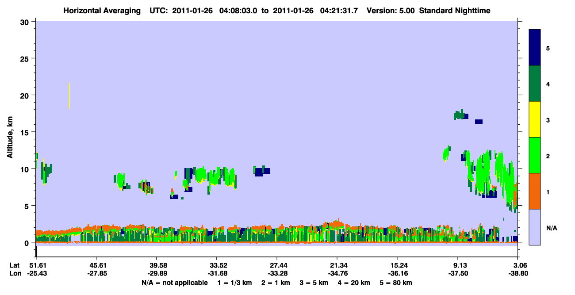Click the colorbar label 'N/A'
Screen dimensions: 575x295
click(x=551, y=228)
